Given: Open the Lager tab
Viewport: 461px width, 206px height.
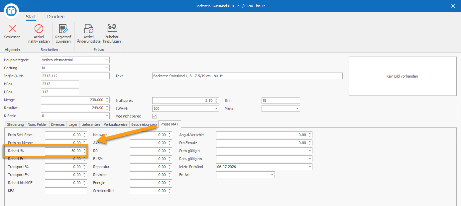Looking at the screenshot, I should [x=73, y=124].
